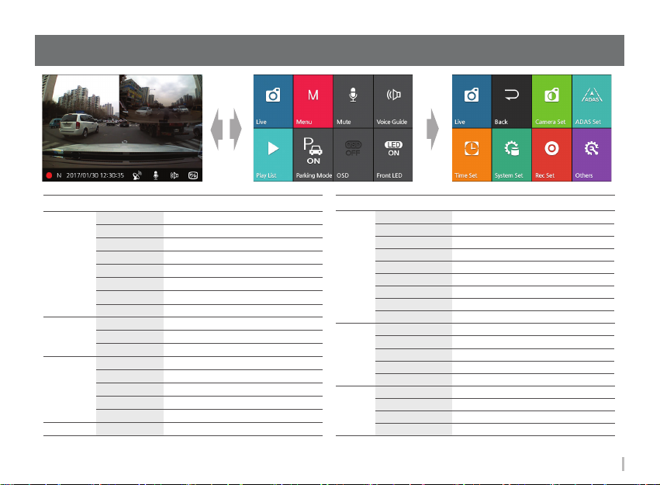Open the red Menu tile
The width and height of the screenshot is (660, 485).
[x=313, y=102]
